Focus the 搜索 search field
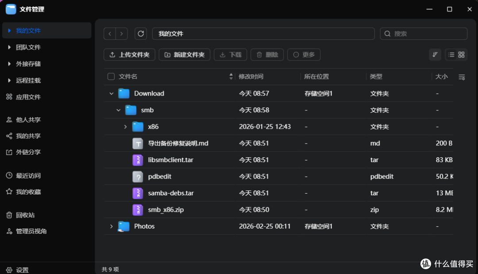The image size is (478, 274). point(424,34)
